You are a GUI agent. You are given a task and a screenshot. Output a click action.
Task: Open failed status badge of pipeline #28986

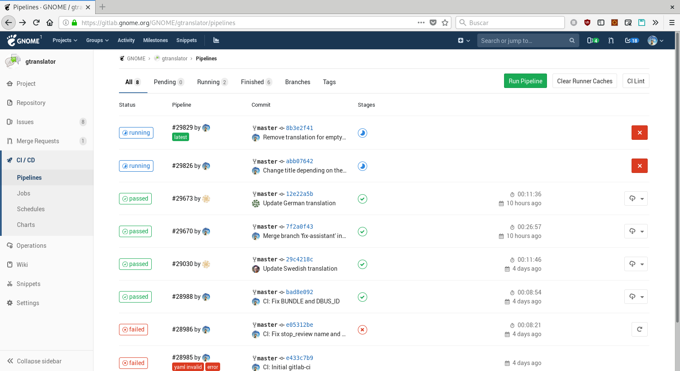(133, 329)
